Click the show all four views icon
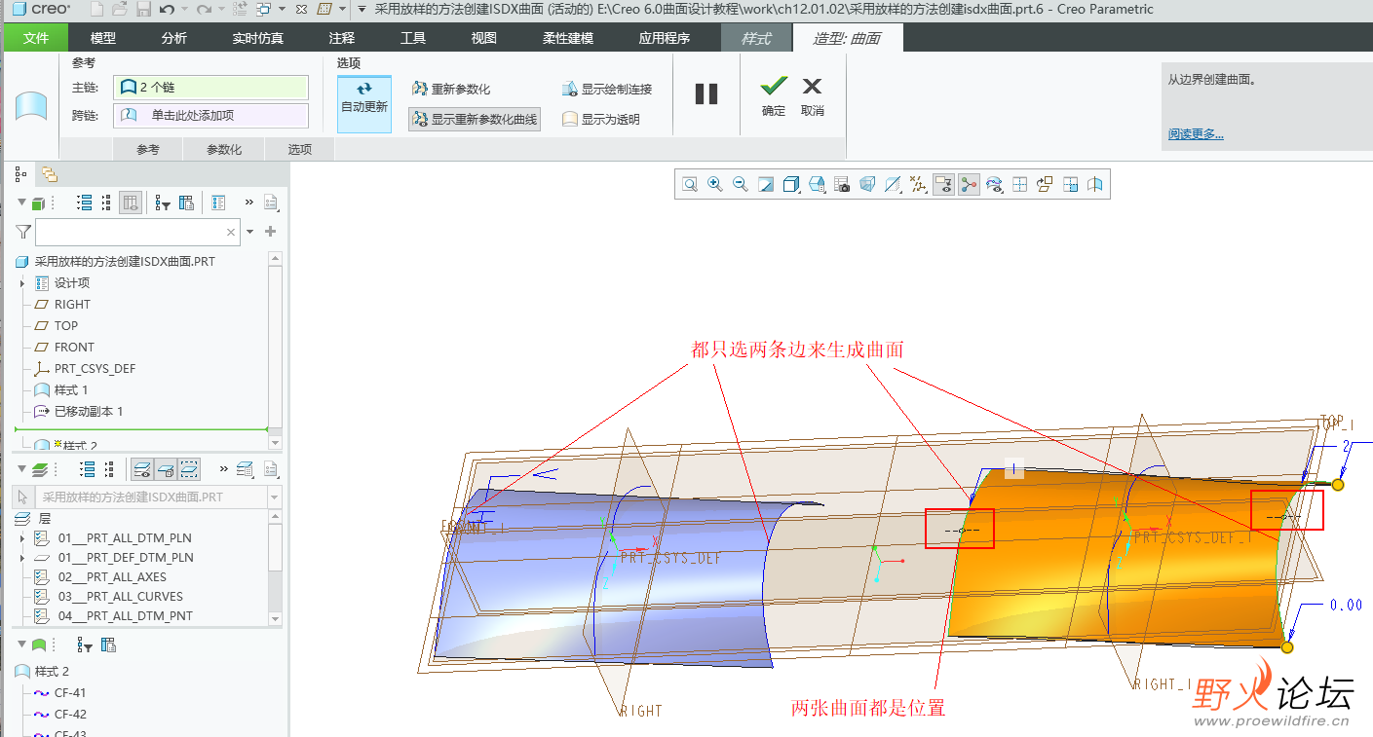Viewport: 1373px width, 737px height. coord(1019,184)
